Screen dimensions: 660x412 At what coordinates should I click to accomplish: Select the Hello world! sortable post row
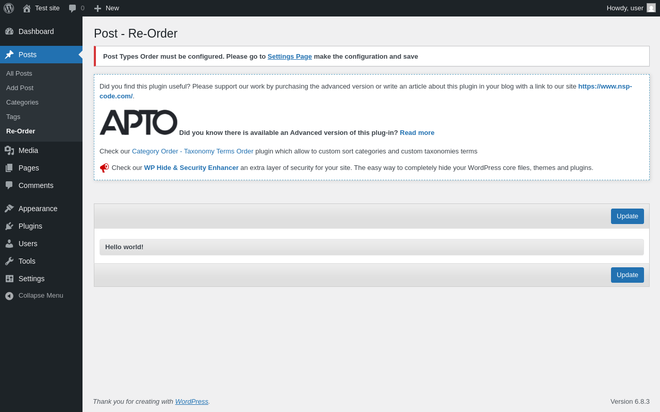372,247
